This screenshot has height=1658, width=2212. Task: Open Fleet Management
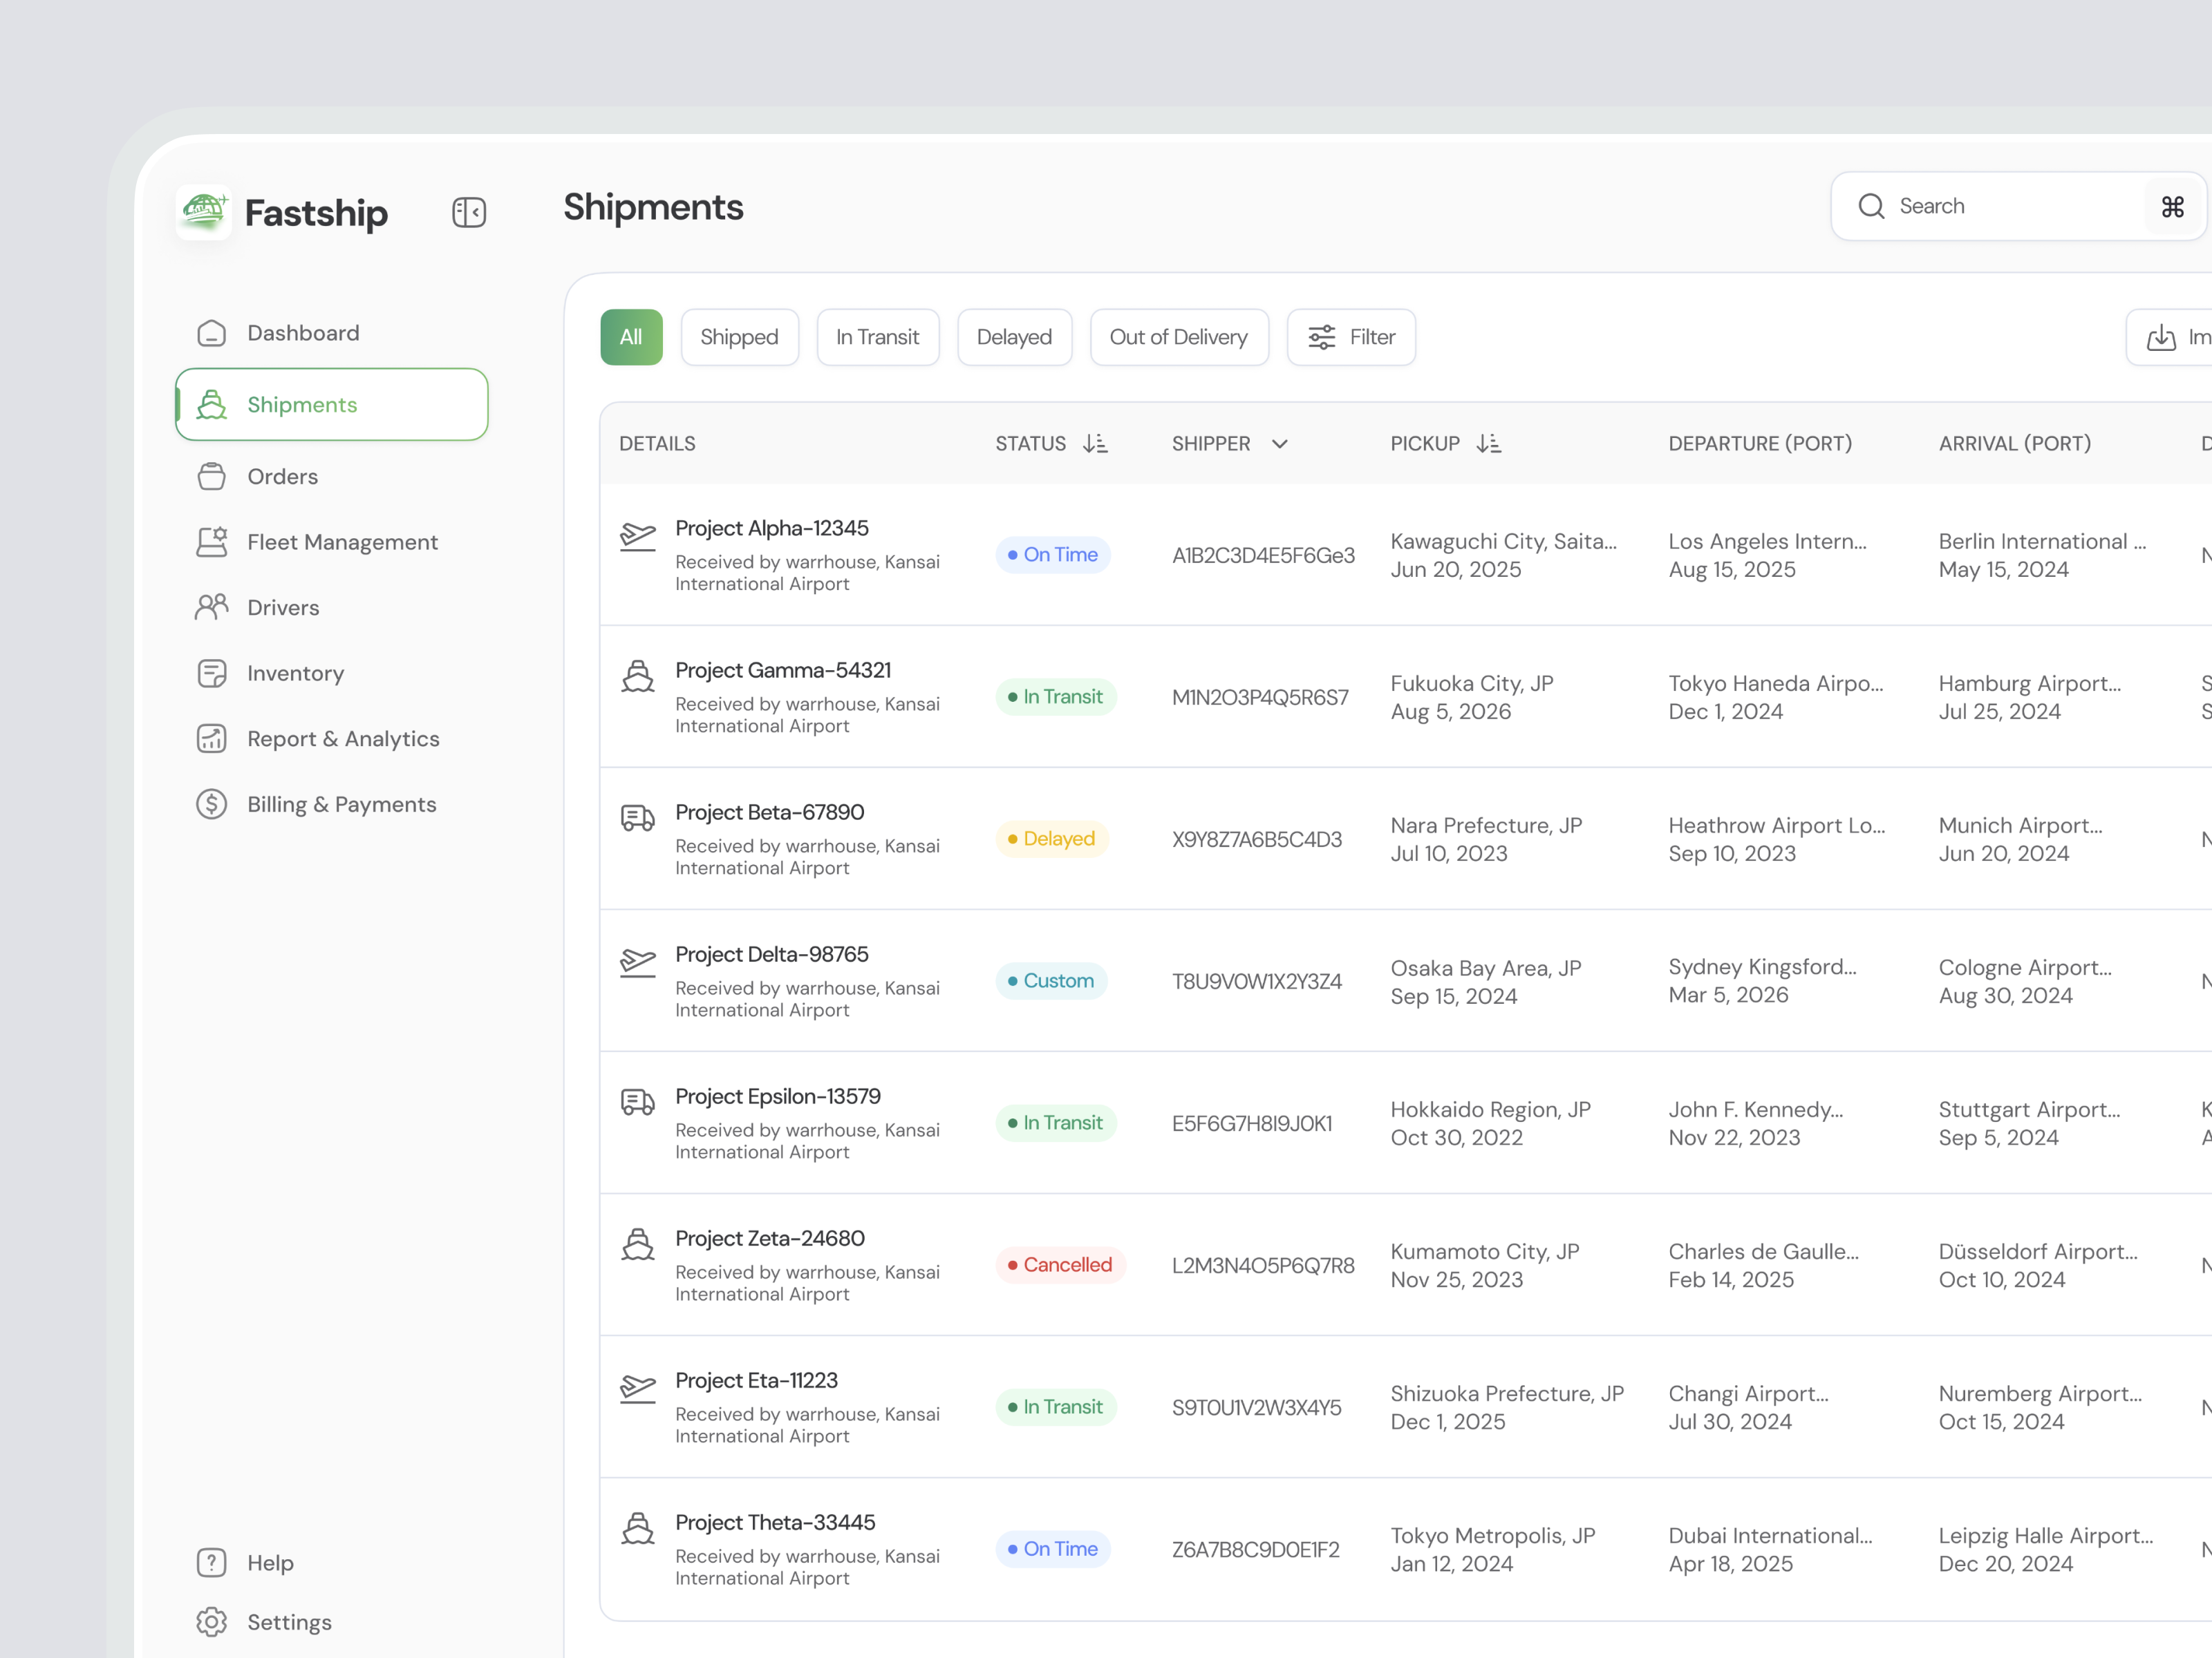point(342,542)
